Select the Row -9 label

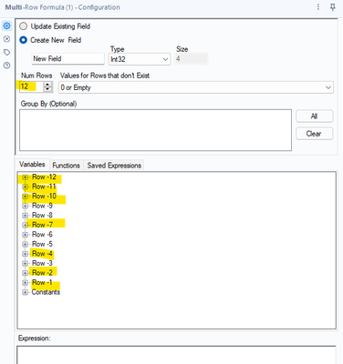pos(42,206)
